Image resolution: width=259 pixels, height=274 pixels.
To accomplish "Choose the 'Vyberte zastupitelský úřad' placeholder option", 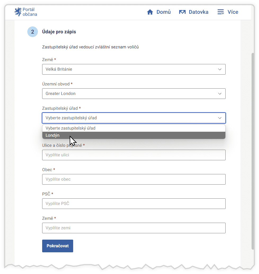I will 134,128.
